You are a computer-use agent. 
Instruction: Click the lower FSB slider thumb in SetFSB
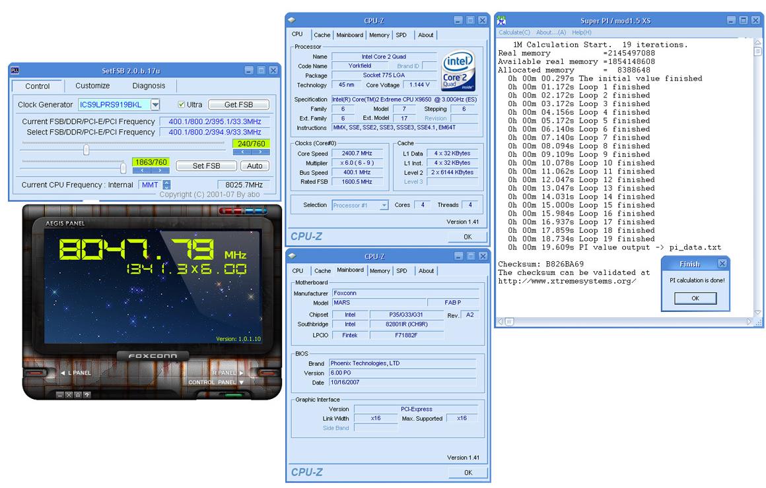point(123,168)
